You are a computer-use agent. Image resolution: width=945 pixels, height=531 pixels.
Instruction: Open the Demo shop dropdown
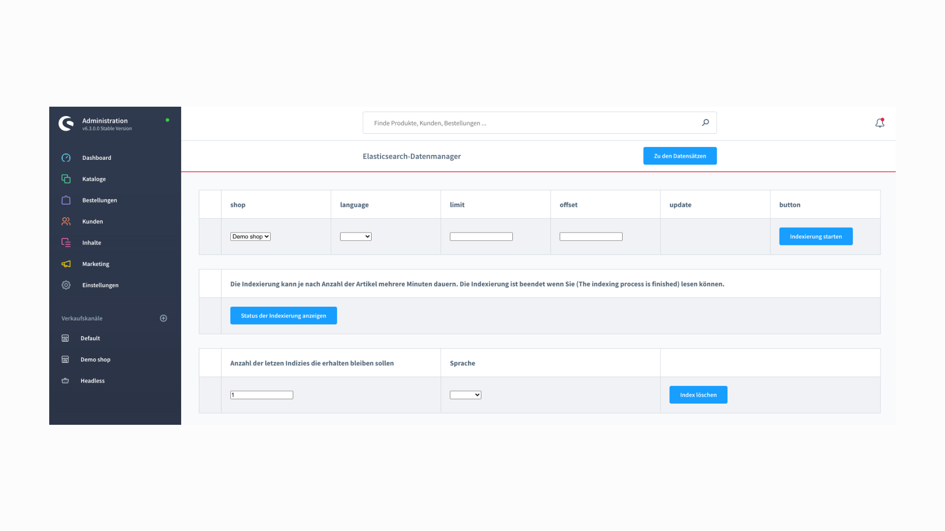tap(250, 236)
